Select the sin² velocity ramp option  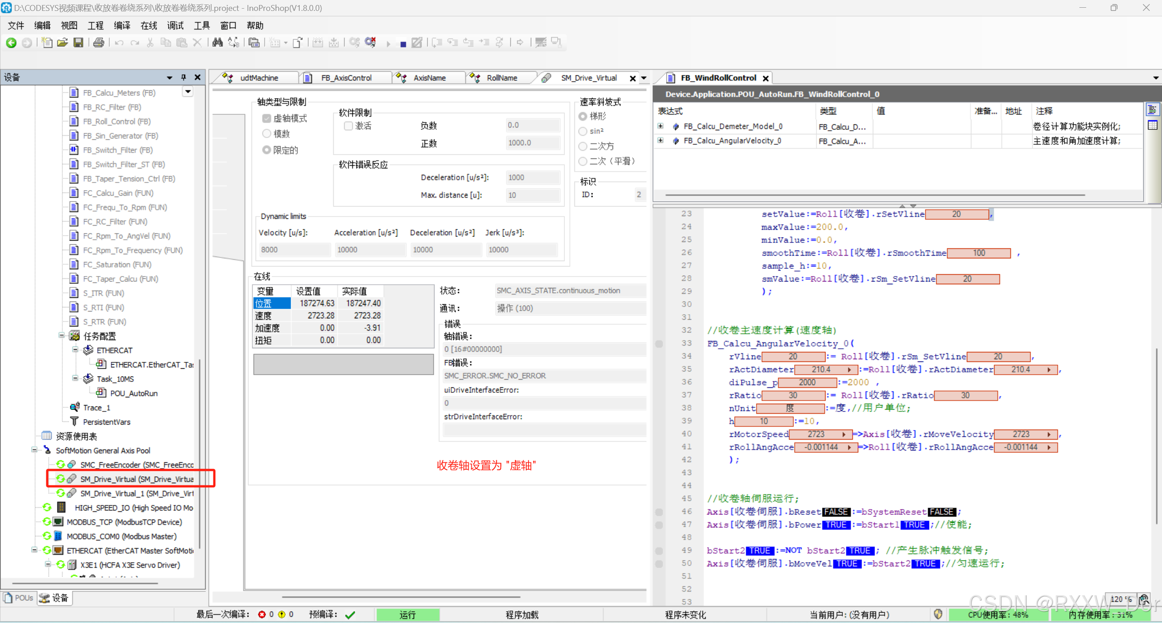tap(583, 131)
